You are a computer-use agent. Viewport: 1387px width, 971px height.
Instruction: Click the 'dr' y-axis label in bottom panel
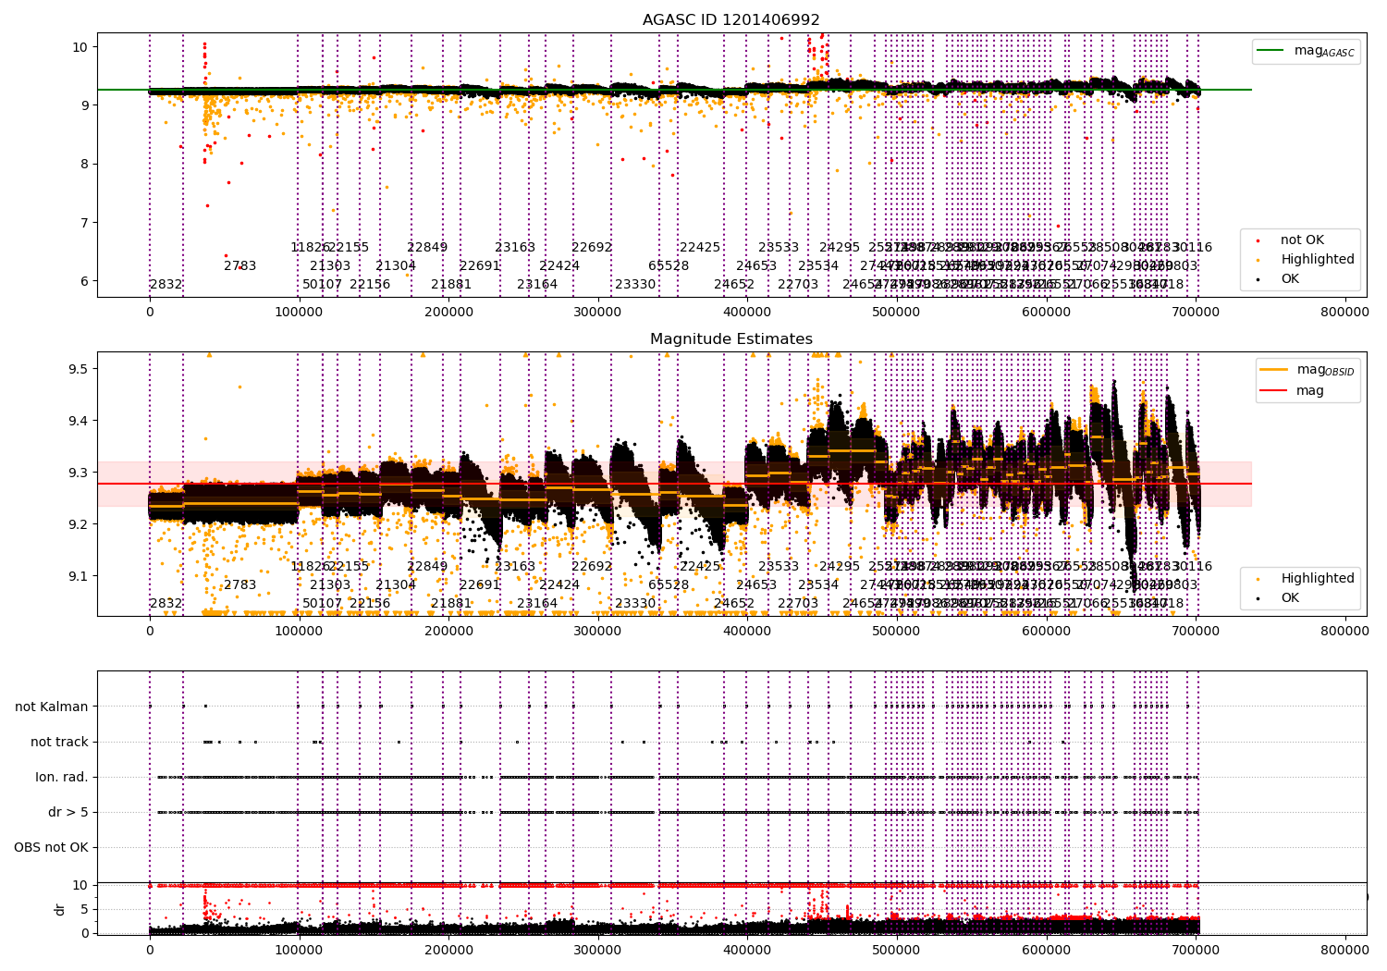point(60,909)
